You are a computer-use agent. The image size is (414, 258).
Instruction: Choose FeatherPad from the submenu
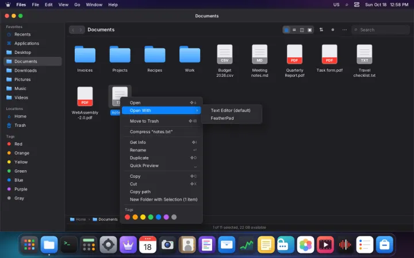pos(231,118)
